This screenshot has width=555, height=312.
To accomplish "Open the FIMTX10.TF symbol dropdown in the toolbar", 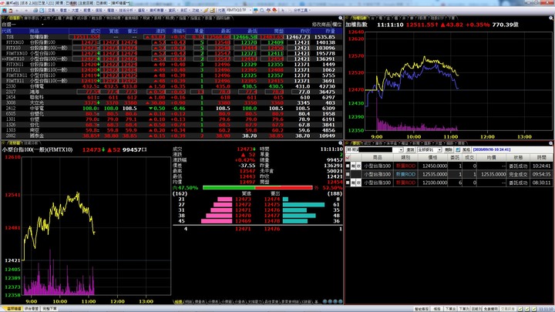I will [250, 10].
